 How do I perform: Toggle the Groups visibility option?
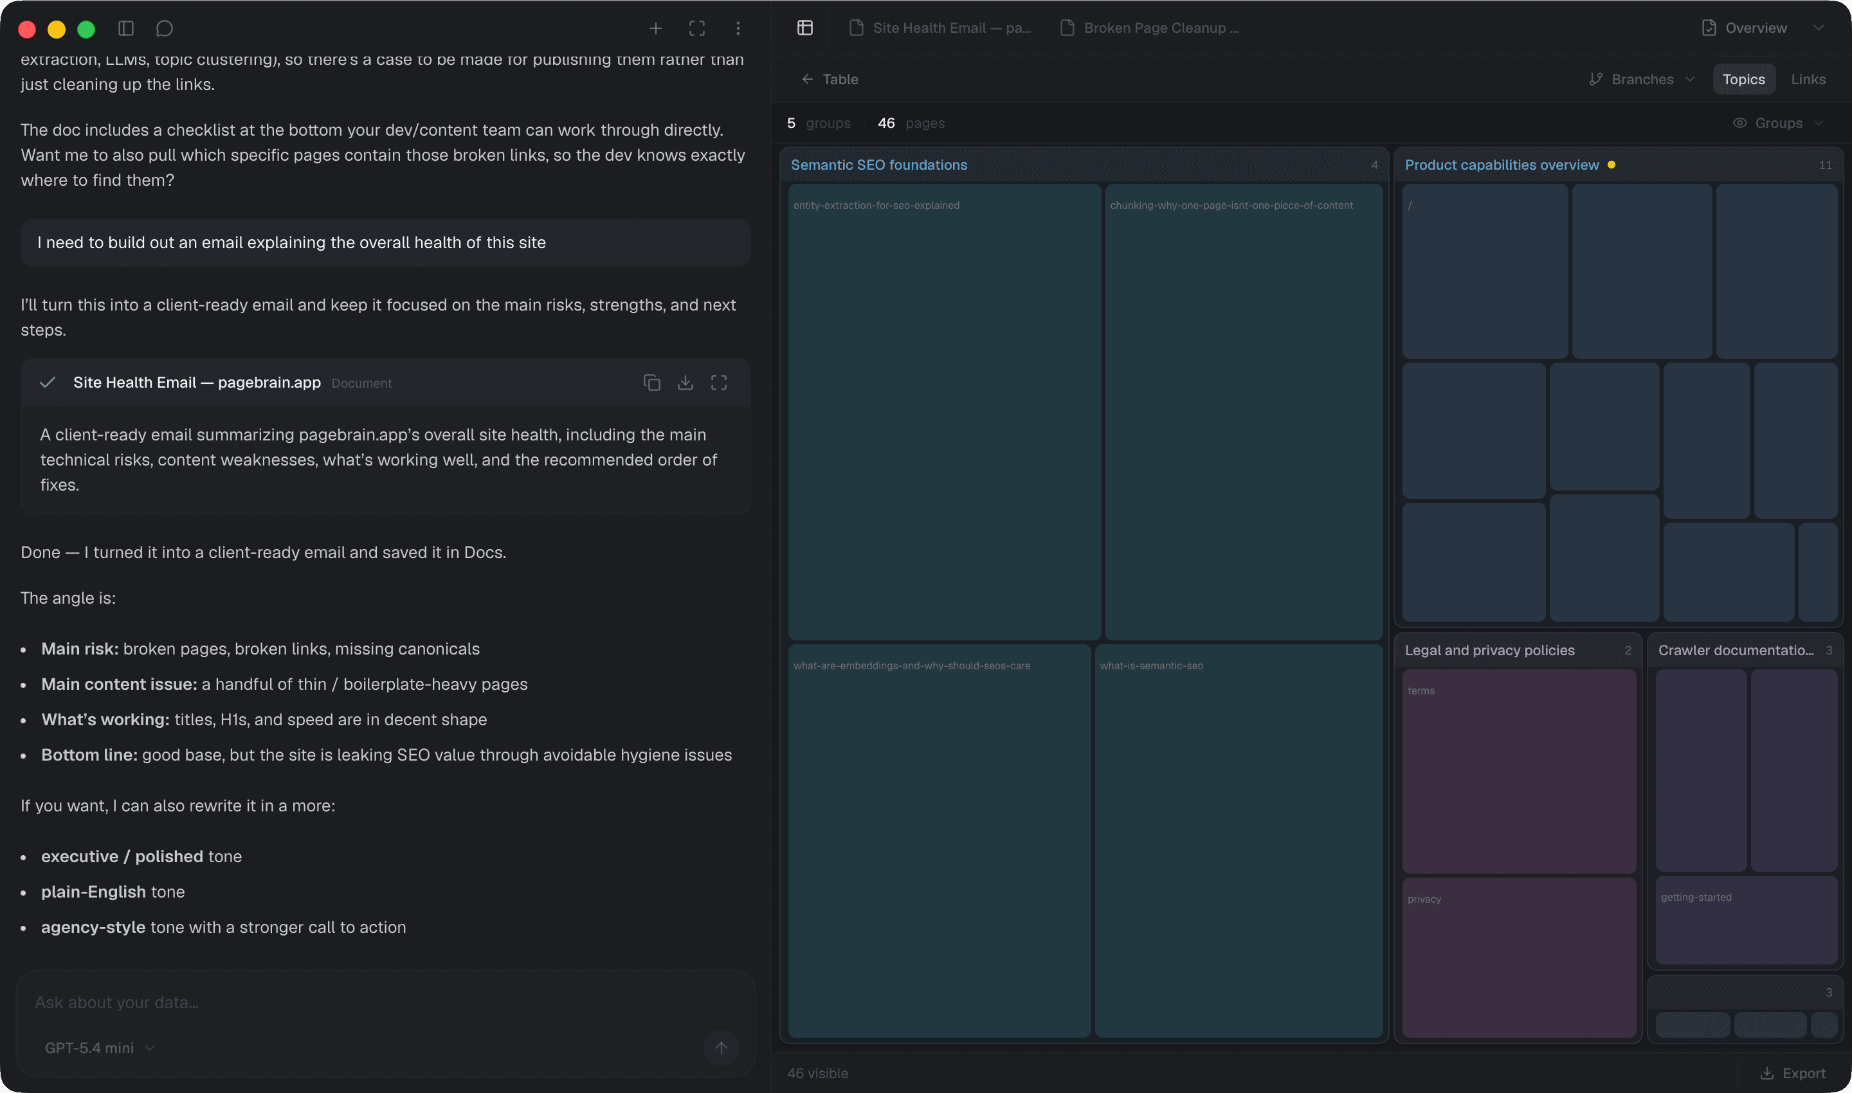[1777, 123]
